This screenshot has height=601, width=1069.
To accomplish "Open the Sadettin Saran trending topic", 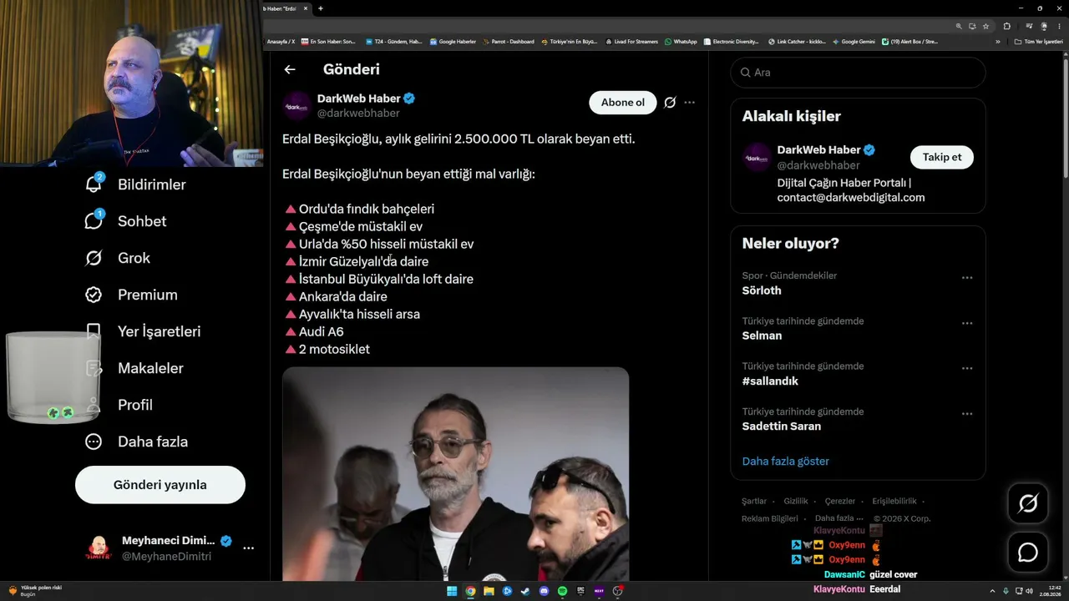I will [782, 426].
